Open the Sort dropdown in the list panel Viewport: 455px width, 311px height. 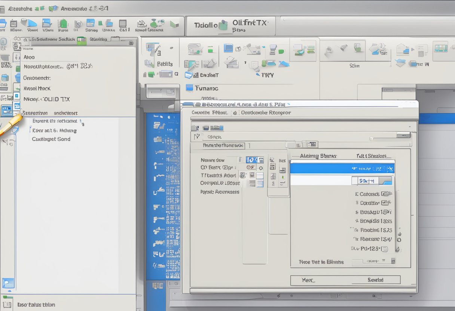coord(385,181)
